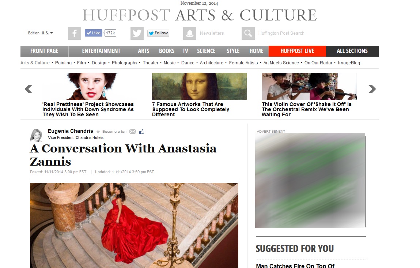
Task: Open the Photography subcategory link
Action: 124,63
